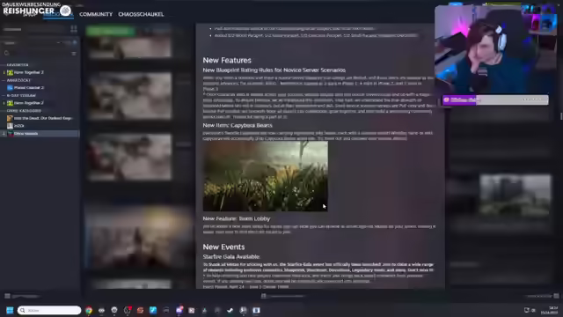
Task: Select Planet Coaster 2 in the library list
Action: coord(29,88)
